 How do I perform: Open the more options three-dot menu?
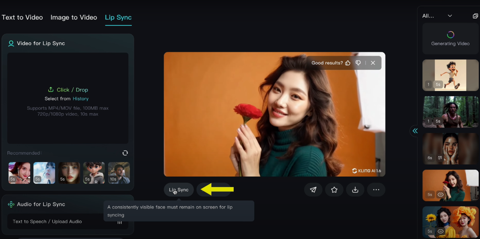376,190
